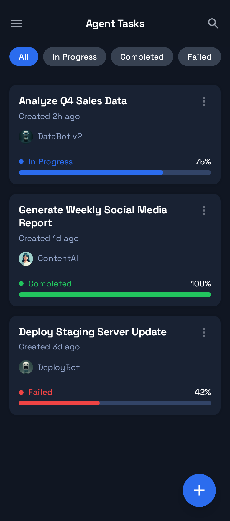Image resolution: width=230 pixels, height=521 pixels.
Task: Open options menu on Deploy Staging Server Update
Action: (x=204, y=332)
